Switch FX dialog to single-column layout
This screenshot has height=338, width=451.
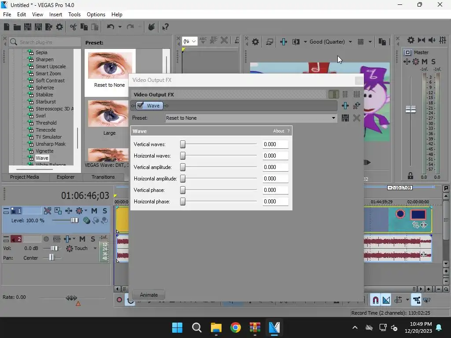[334, 94]
